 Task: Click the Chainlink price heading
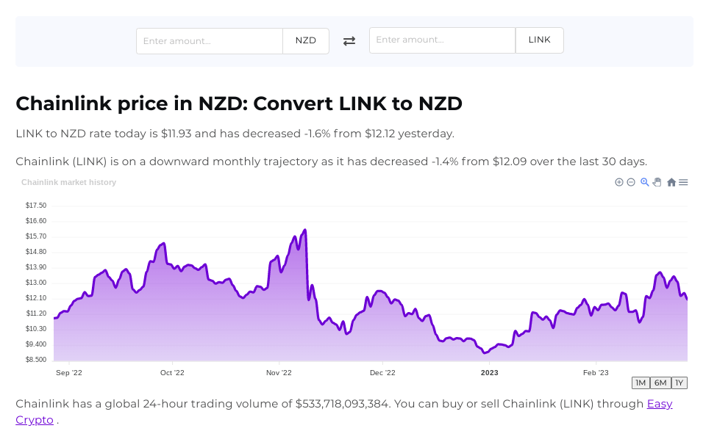click(x=238, y=104)
